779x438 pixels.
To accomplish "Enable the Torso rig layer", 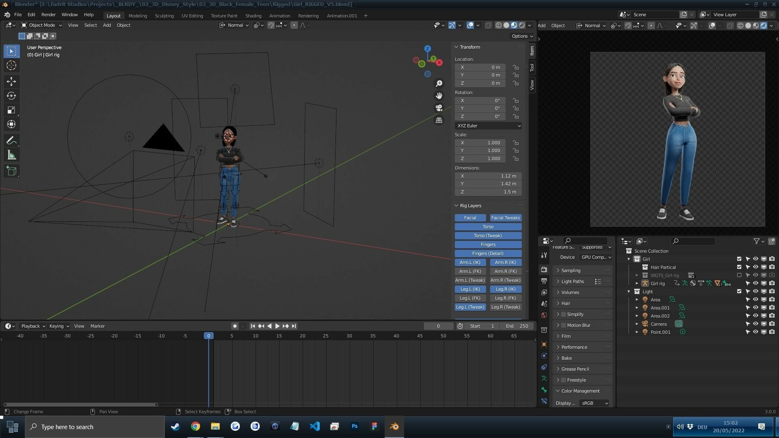I will [x=488, y=227].
